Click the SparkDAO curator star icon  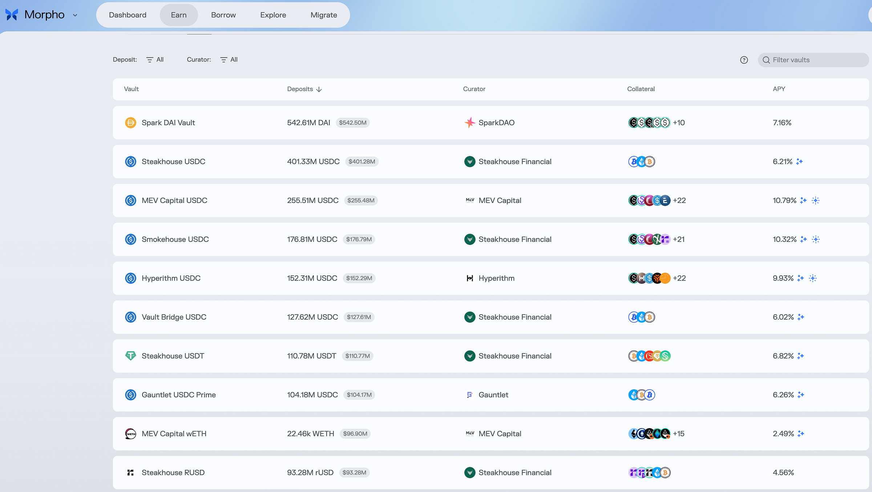click(469, 123)
